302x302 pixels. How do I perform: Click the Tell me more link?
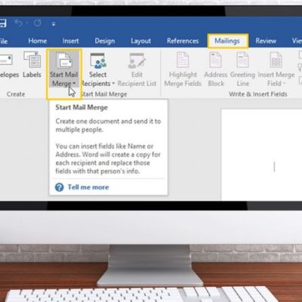(88, 187)
